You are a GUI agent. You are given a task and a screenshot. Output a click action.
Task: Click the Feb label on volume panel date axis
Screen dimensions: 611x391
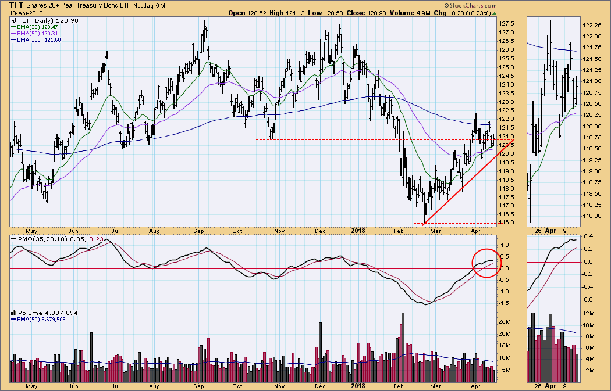click(398, 386)
